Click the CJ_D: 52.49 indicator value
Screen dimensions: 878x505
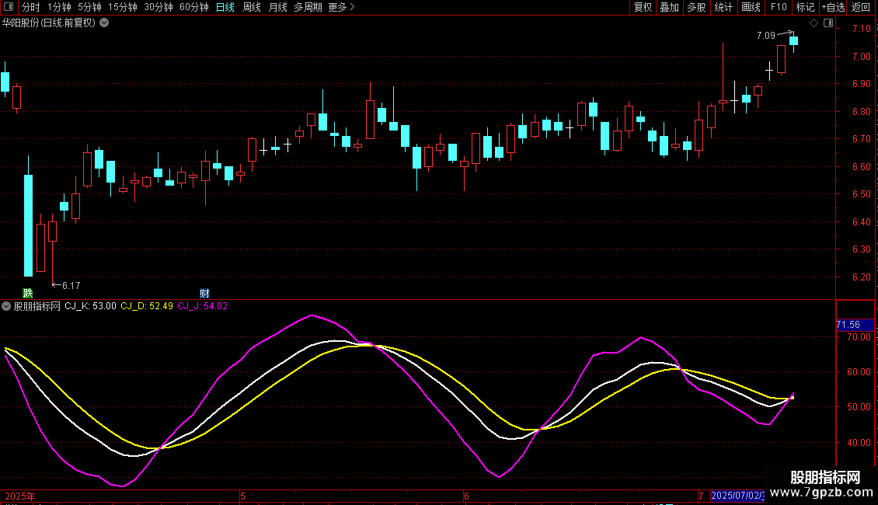coord(147,306)
